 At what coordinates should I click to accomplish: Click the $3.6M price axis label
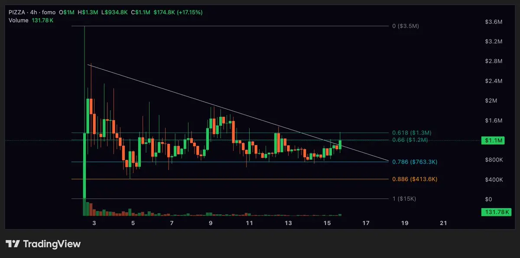click(494, 22)
